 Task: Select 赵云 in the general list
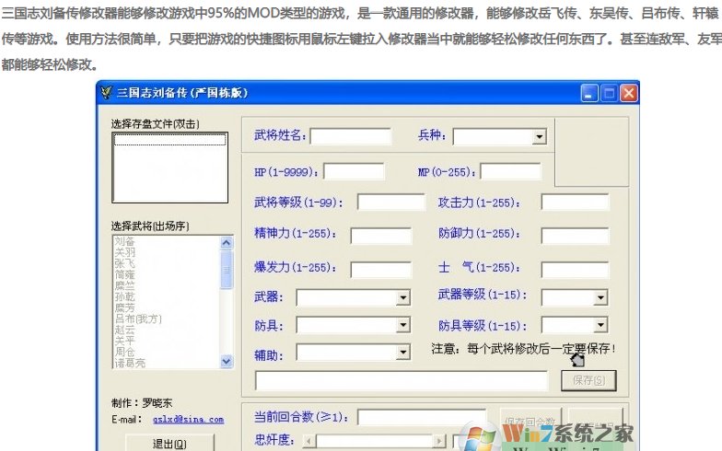(125, 330)
